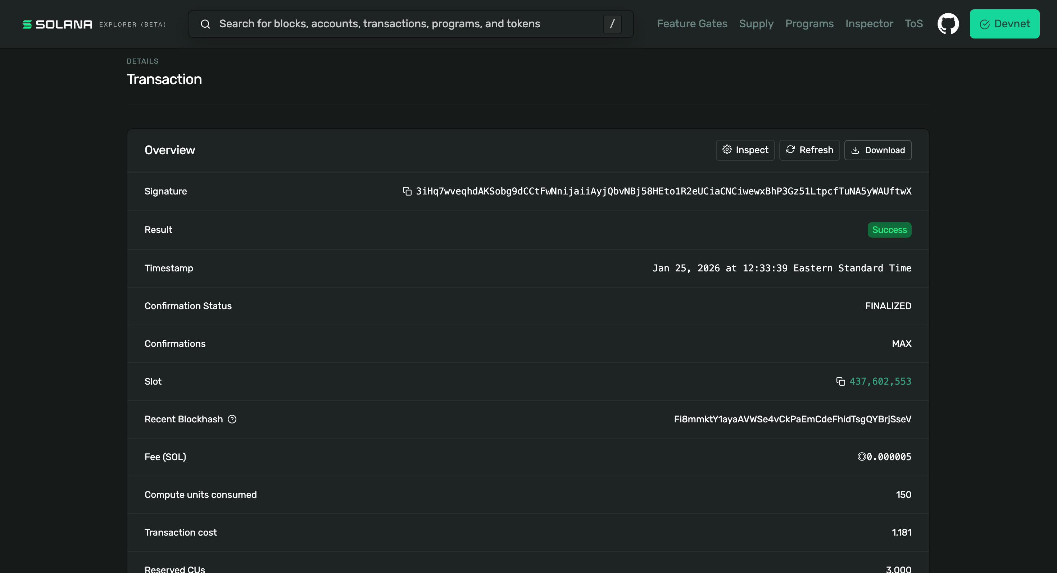Go to the Feature Gates page

click(692, 24)
